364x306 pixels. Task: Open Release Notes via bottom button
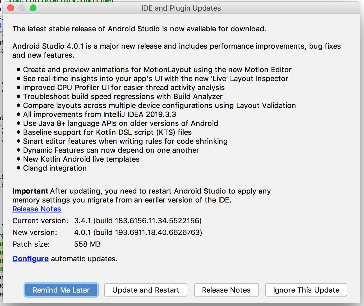coord(226,290)
